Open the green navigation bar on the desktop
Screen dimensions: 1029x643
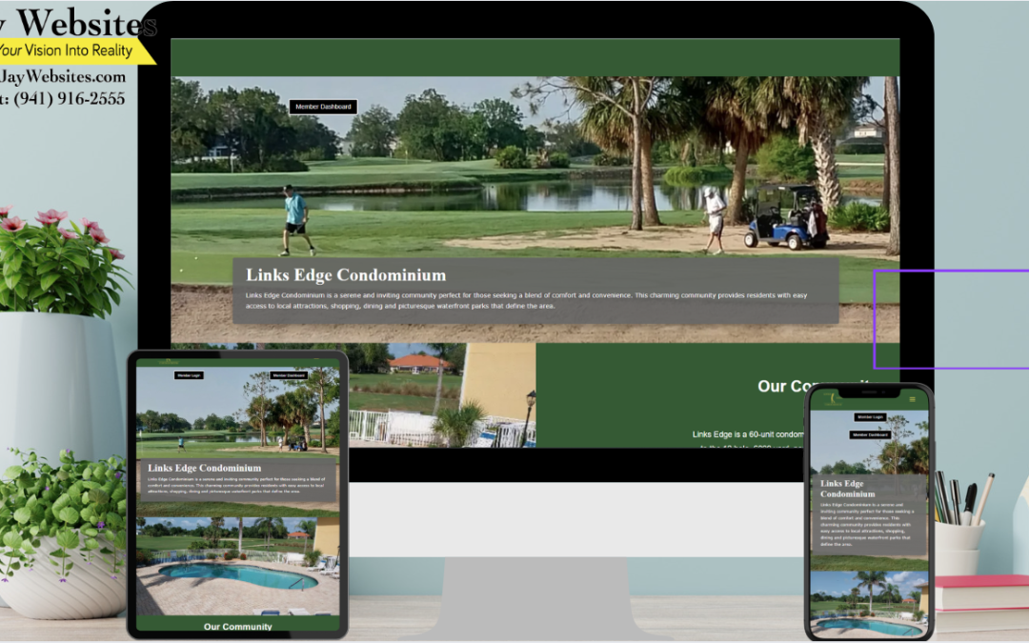click(534, 54)
